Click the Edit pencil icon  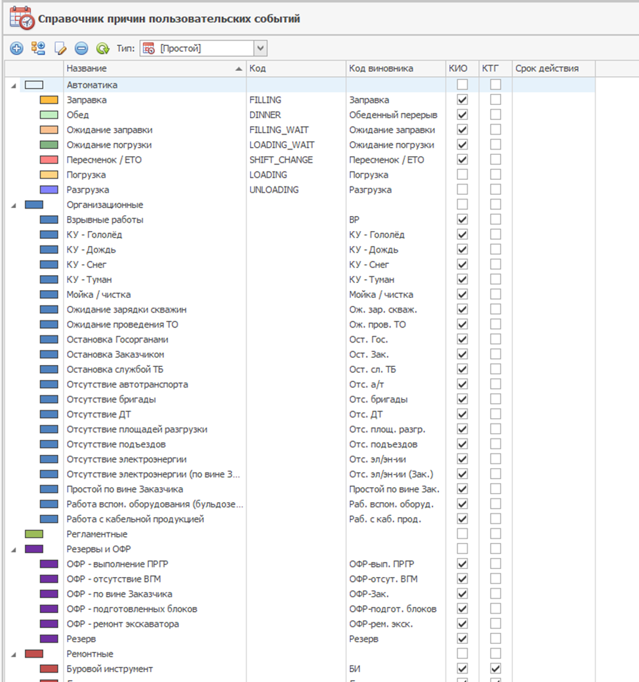coord(60,48)
